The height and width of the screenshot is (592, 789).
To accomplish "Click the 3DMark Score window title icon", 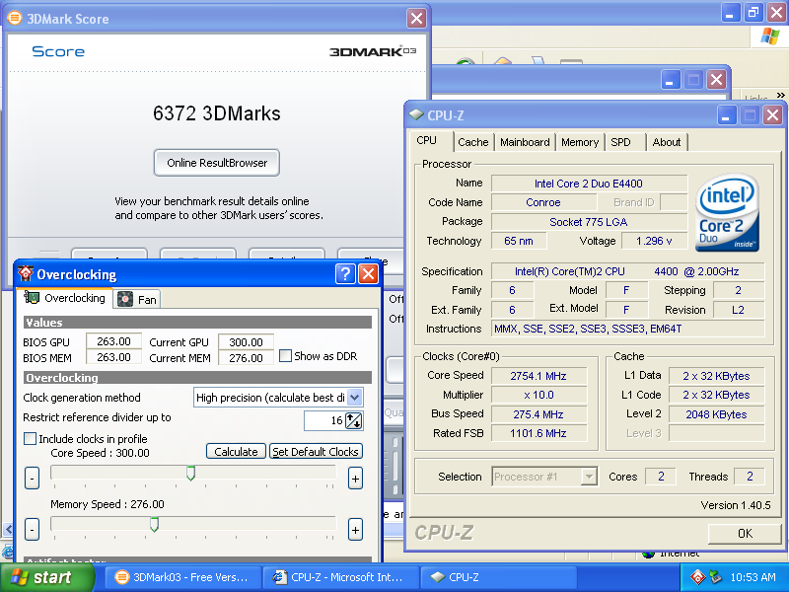I will 15,18.
